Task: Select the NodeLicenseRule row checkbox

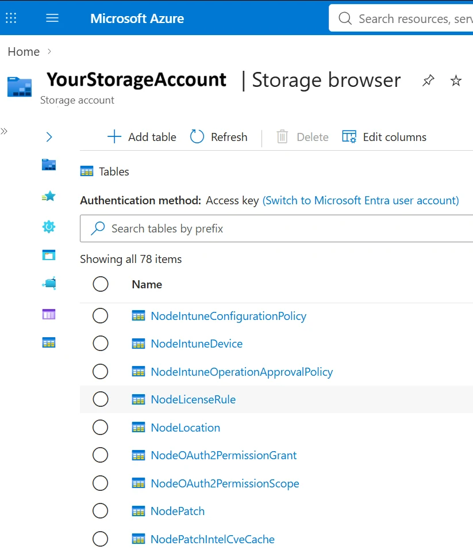Action: (101, 399)
